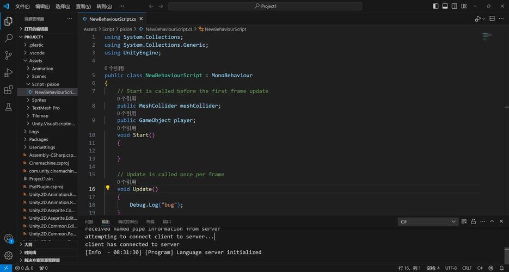Toggle bottom panel layout icon
The height and width of the screenshot is (272, 509).
pos(445,6)
